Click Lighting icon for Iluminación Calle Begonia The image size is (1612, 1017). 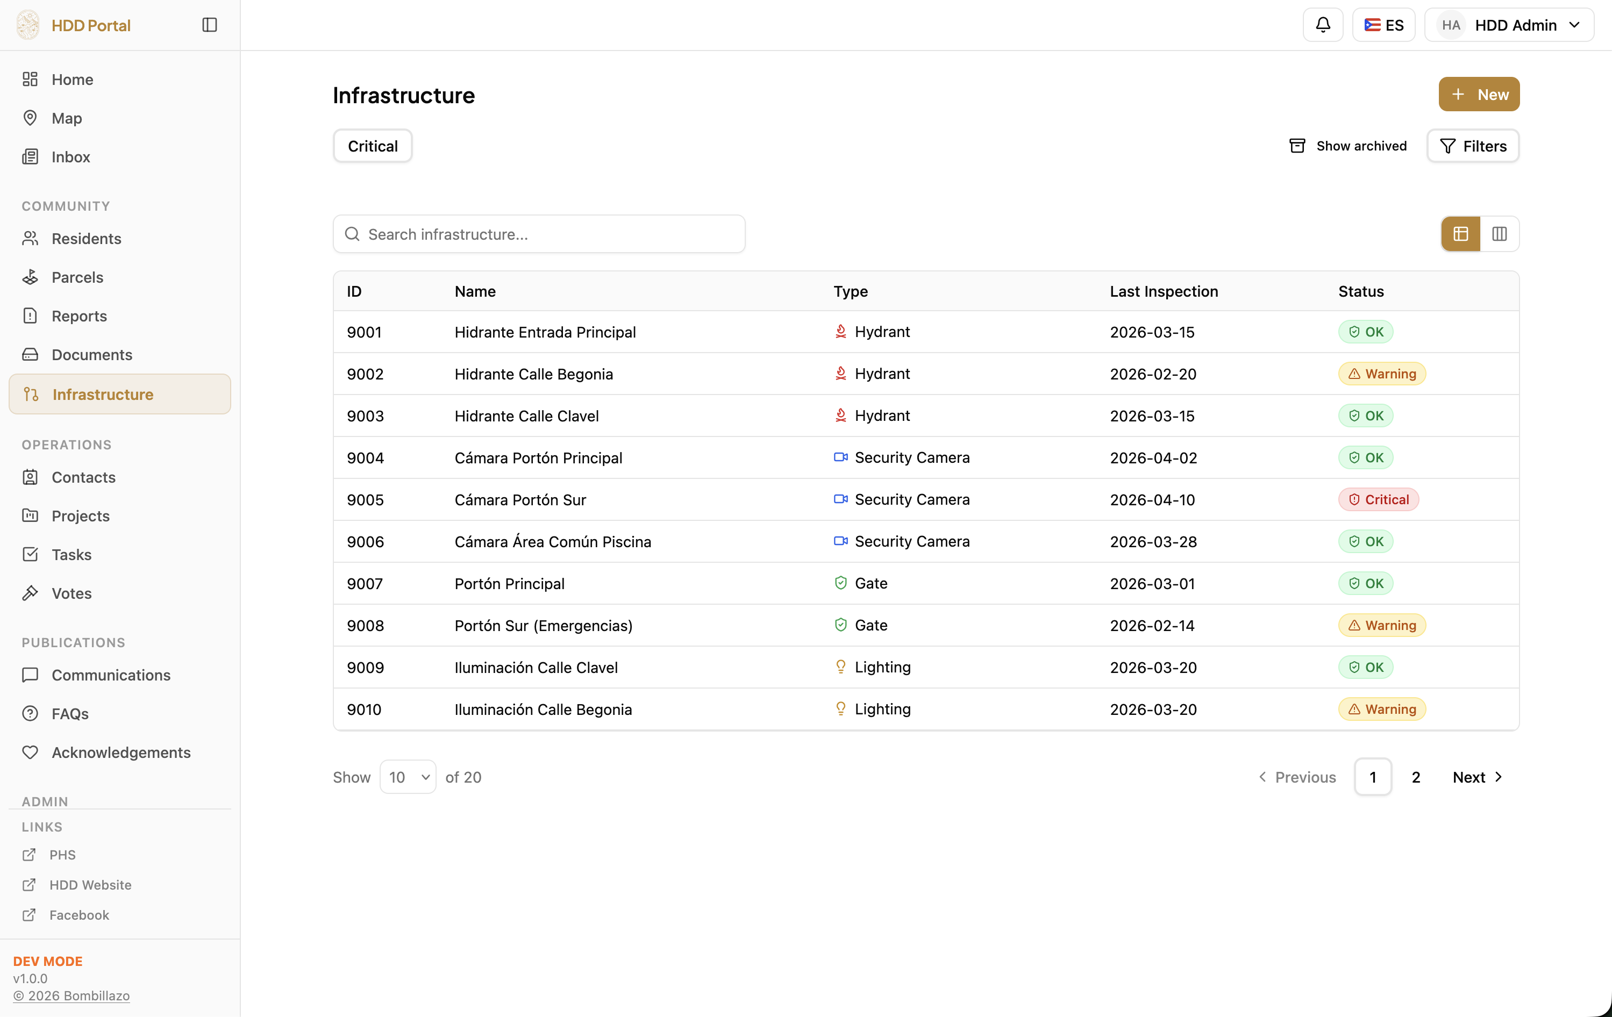point(841,709)
